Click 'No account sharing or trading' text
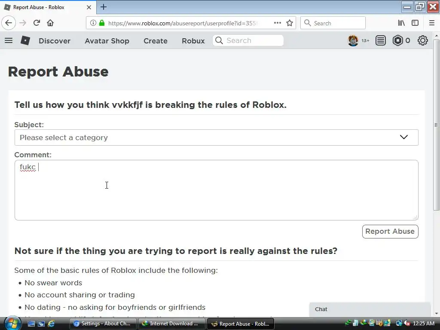The width and height of the screenshot is (440, 330). [x=79, y=295]
